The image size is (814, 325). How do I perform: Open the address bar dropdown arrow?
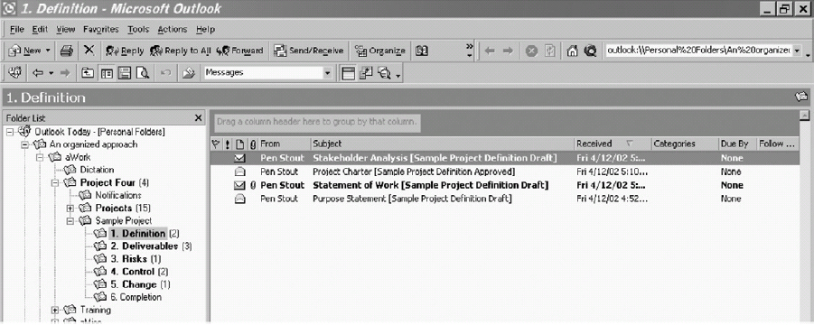coord(796,51)
